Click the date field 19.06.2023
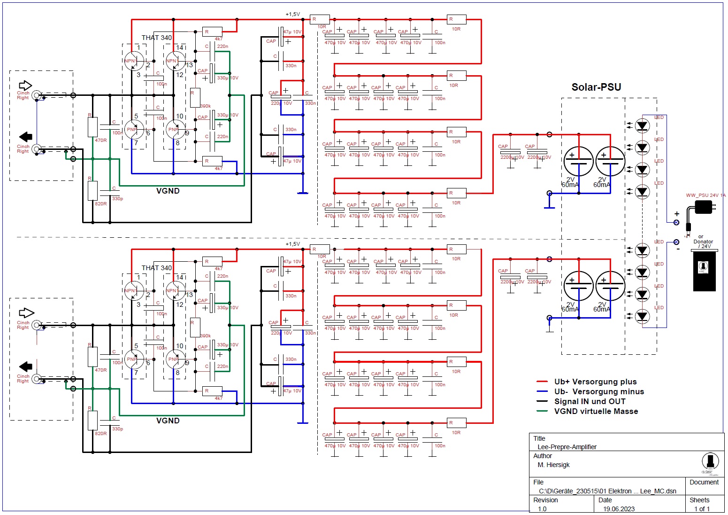Screen dimensions: 728x515 tap(619, 509)
